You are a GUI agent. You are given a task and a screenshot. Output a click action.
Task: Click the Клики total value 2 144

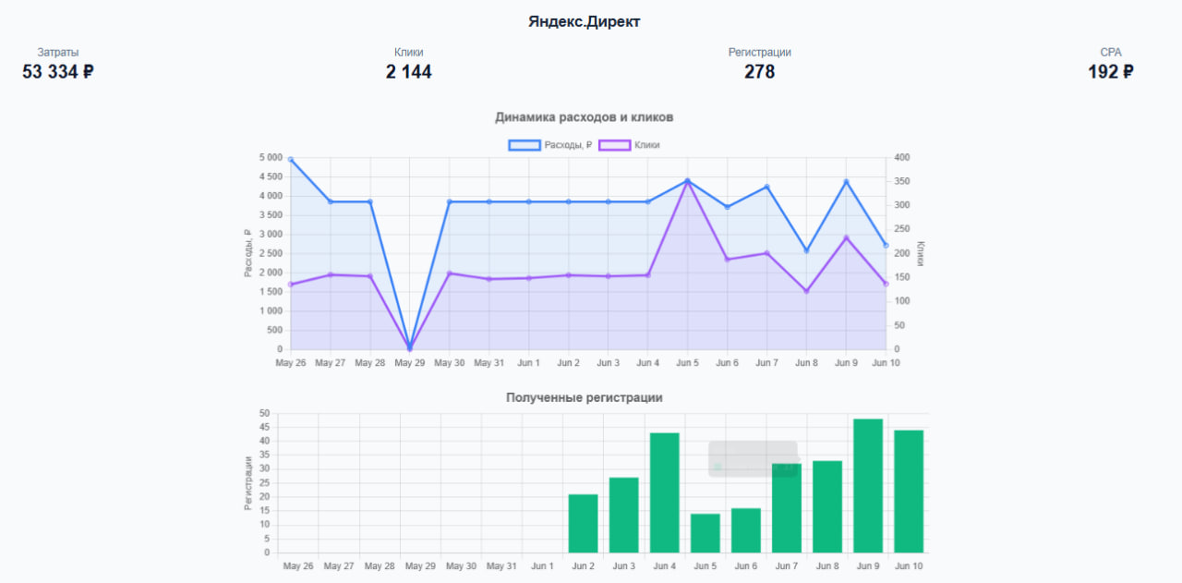coord(408,72)
